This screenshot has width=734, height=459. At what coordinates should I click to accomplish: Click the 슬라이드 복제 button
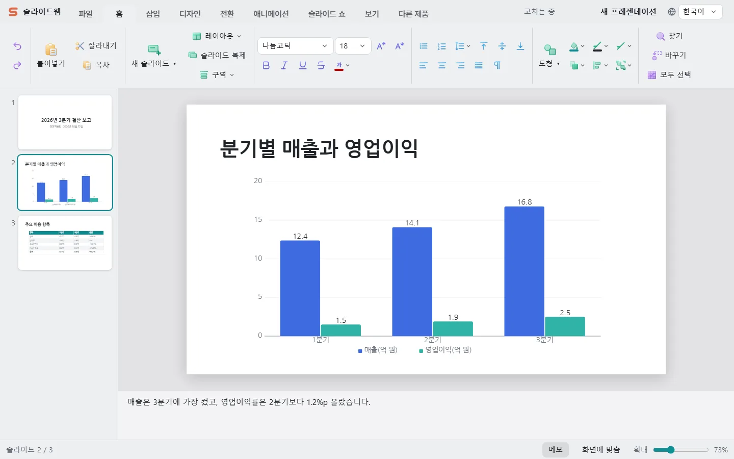[217, 55]
